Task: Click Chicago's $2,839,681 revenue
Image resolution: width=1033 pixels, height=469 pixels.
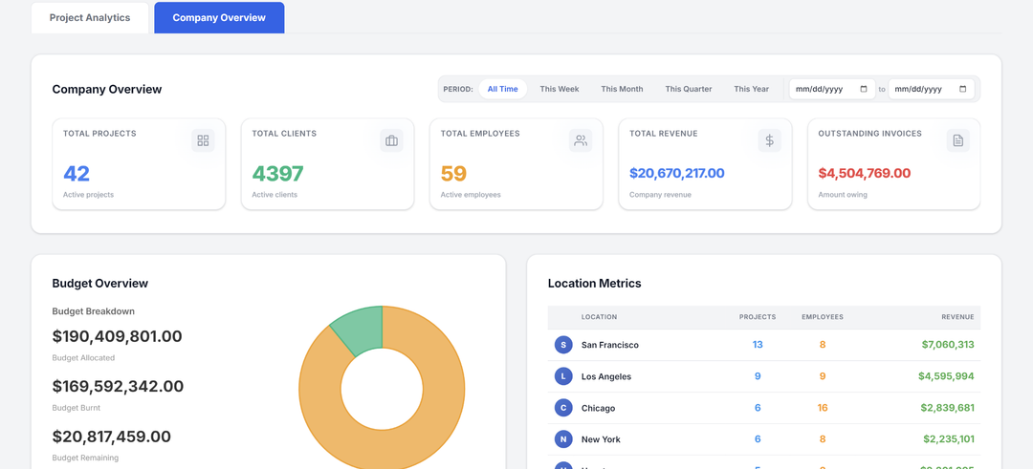Action: click(x=947, y=408)
